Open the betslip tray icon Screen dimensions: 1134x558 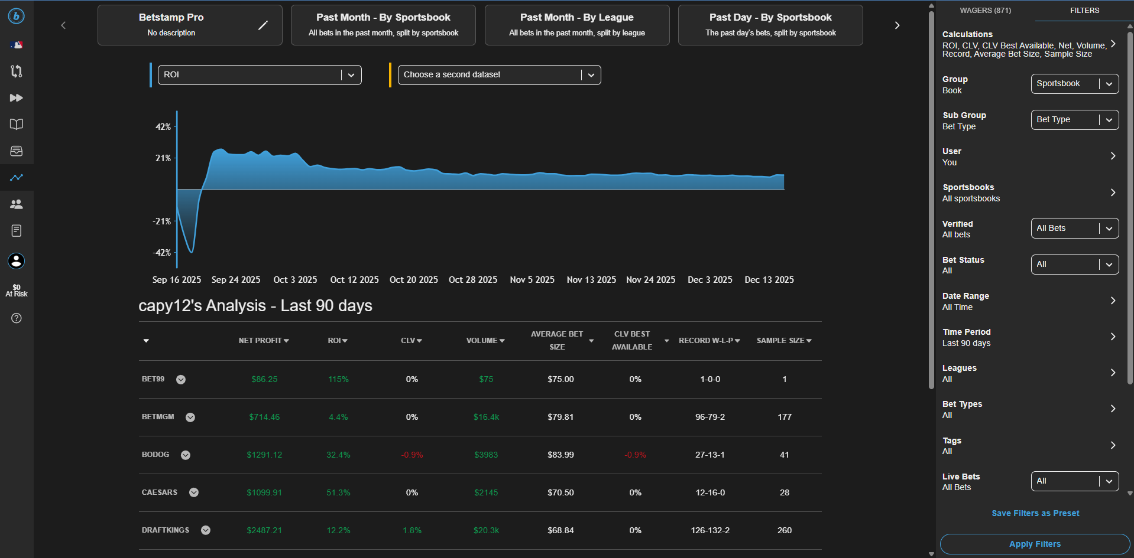click(16, 151)
